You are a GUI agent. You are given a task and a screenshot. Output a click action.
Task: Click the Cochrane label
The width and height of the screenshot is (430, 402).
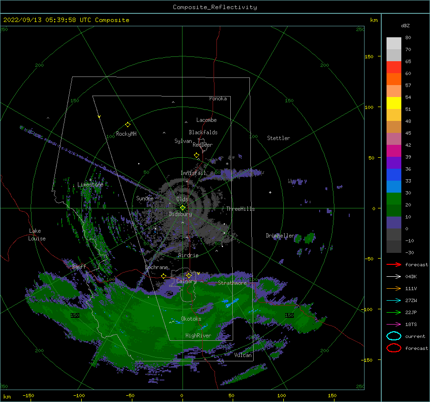click(156, 267)
